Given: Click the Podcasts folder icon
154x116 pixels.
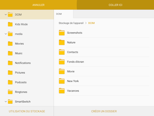Looking at the screenshot, I should (10, 82).
